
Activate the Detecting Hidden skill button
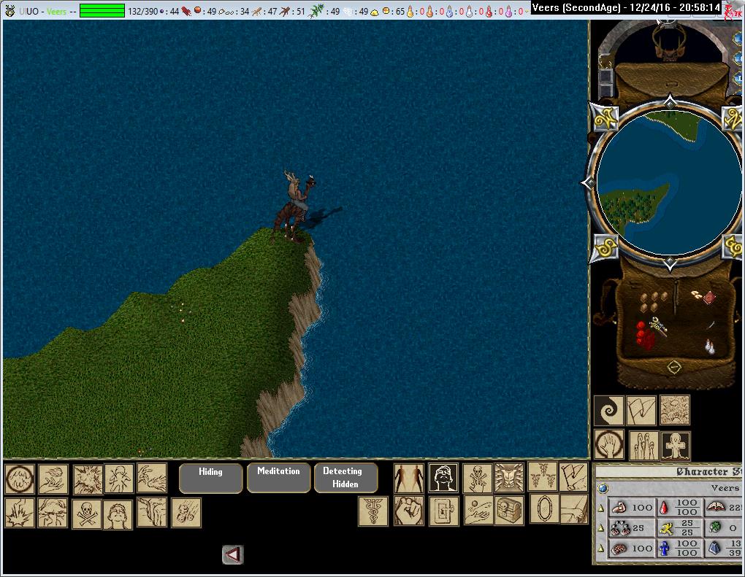pos(345,478)
